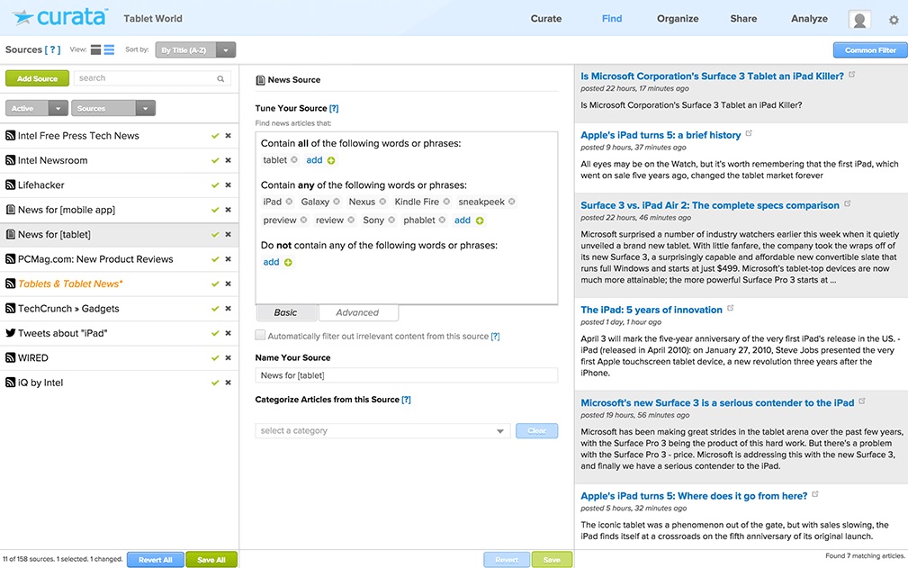Viewport: 908px width, 568px height.
Task: Open the Sources type filter dropdown
Action: [x=112, y=108]
